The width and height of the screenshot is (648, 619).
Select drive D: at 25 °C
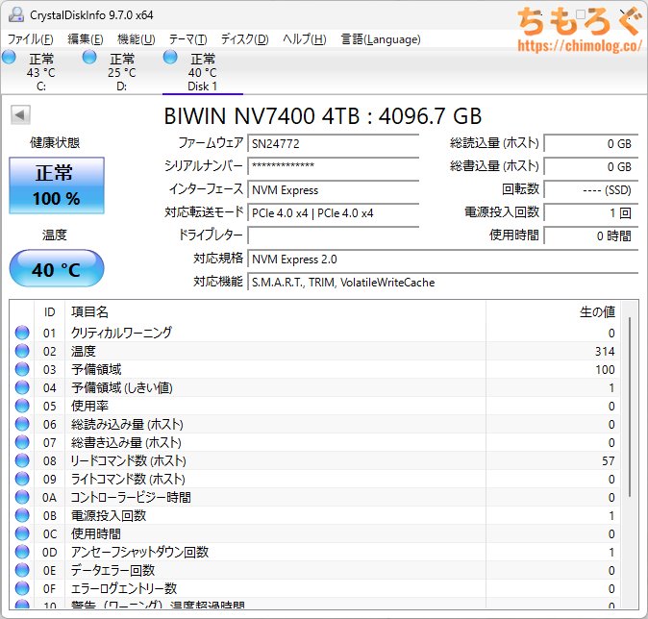click(121, 71)
